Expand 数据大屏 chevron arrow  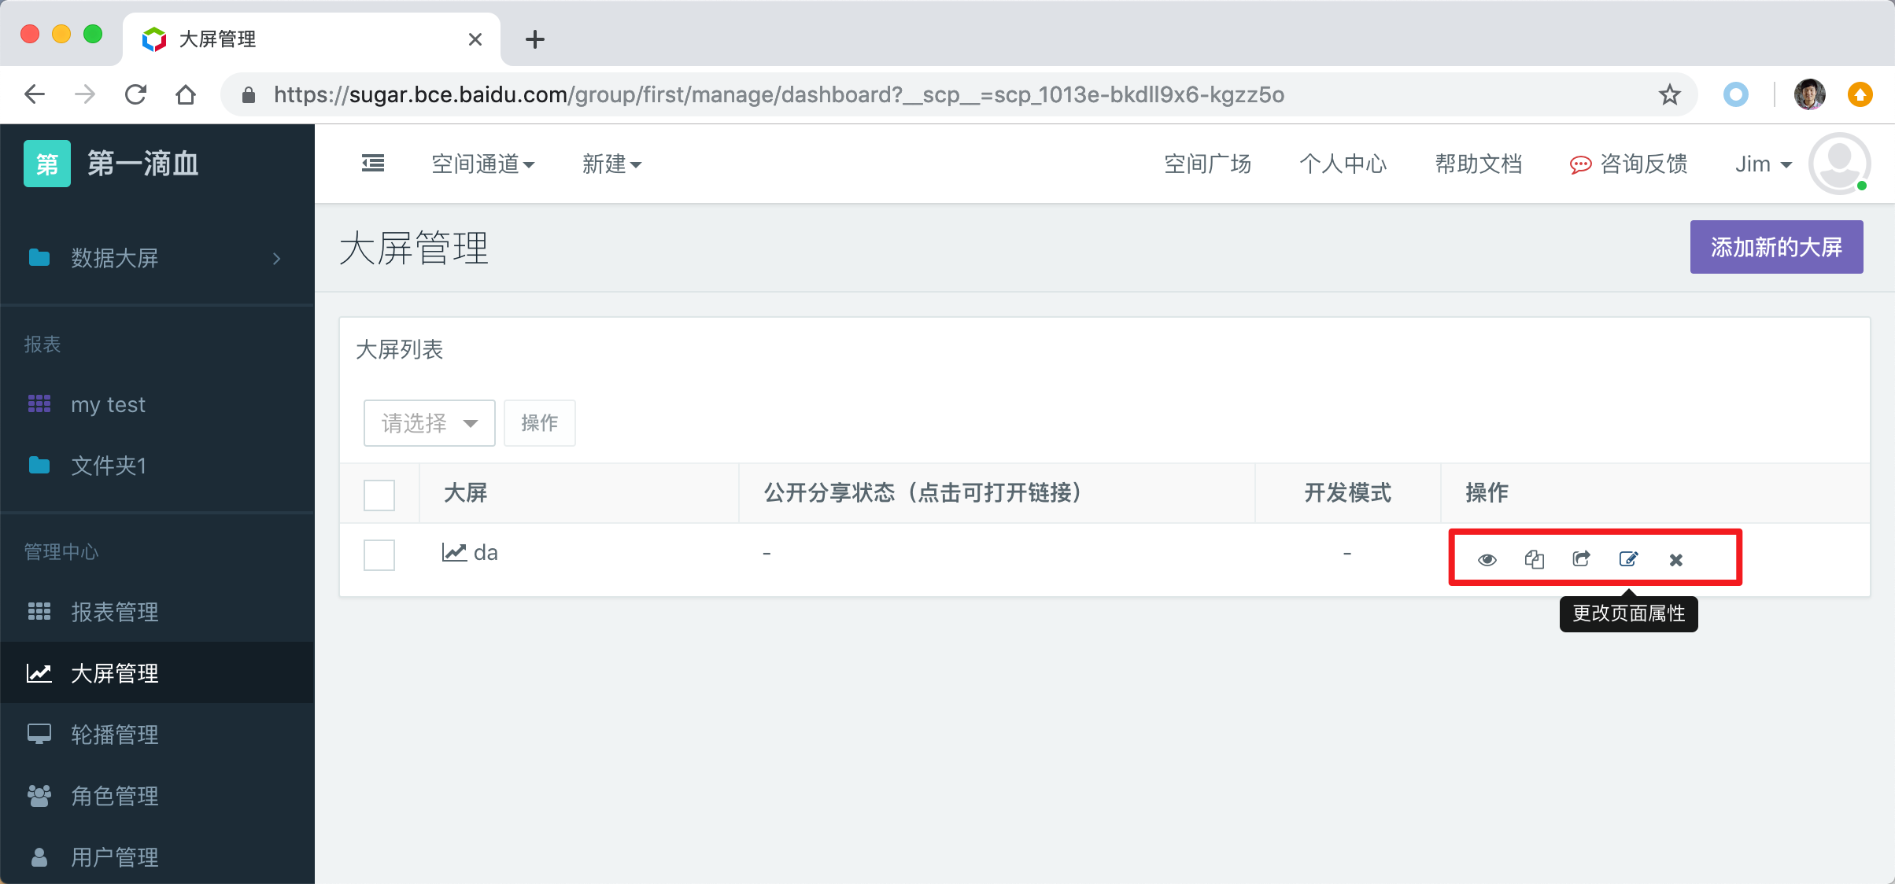[276, 258]
